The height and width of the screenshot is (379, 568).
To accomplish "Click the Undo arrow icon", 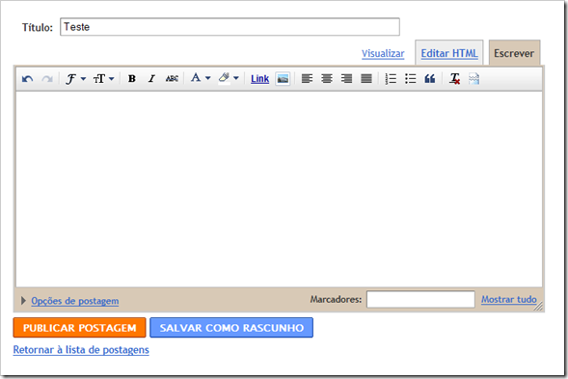I will (x=28, y=79).
